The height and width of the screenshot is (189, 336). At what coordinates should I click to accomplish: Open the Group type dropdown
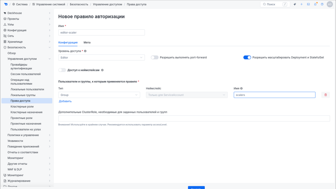click(x=99, y=95)
